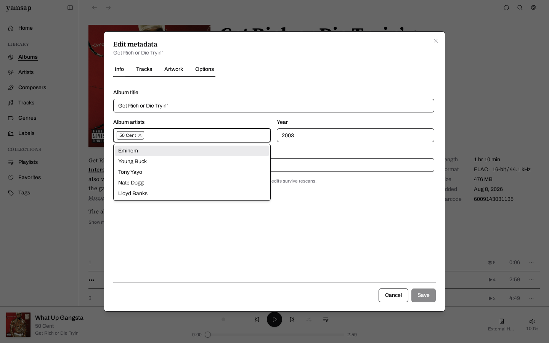
Task: Click the '476 MB' size value
Action: click(483, 180)
